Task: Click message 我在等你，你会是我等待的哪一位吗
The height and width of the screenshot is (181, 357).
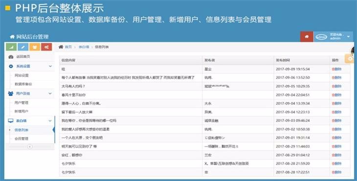Action: pyautogui.click(x=89, y=120)
